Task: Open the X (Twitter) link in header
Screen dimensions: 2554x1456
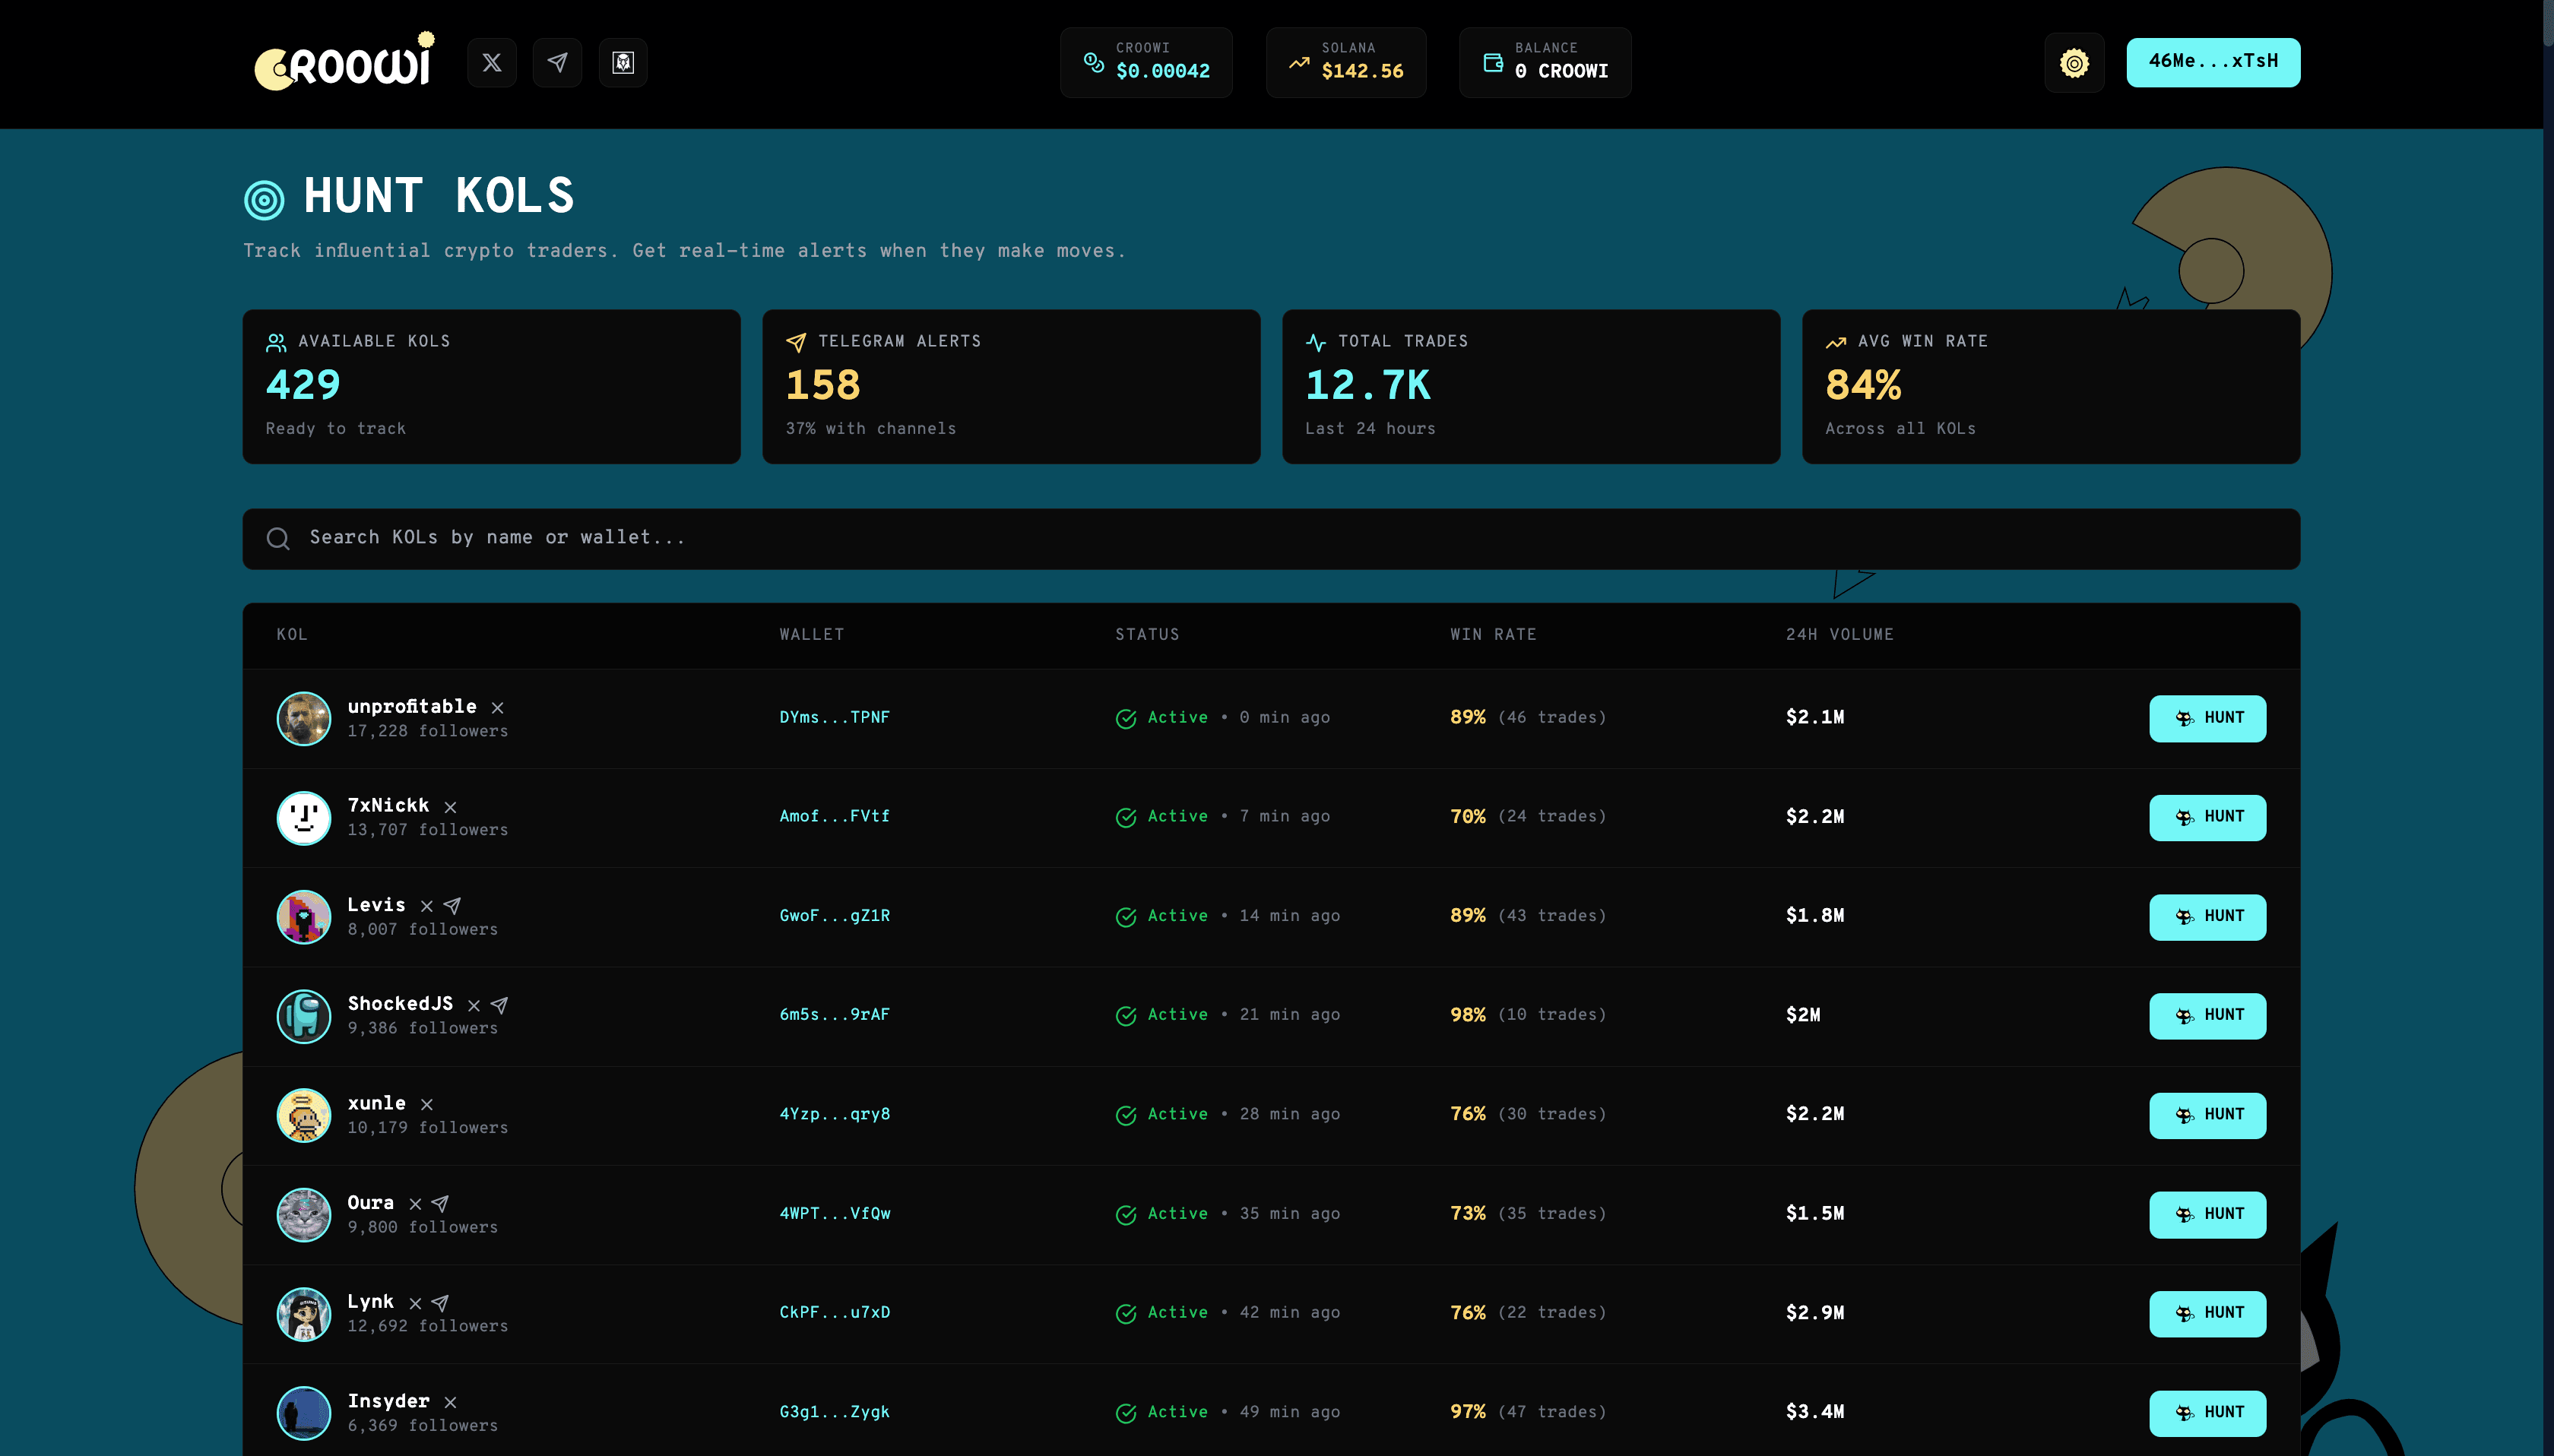Action: [491, 63]
